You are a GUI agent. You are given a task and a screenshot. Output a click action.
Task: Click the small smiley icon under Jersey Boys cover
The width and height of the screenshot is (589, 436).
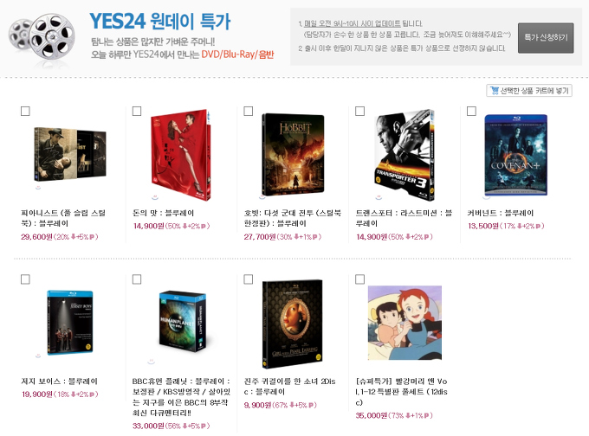coord(38,356)
